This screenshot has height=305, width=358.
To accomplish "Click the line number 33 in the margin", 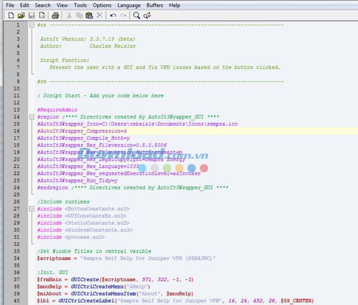I will coord(17,251).
